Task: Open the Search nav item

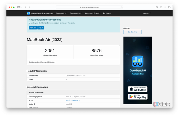Action: (x=108, y=13)
